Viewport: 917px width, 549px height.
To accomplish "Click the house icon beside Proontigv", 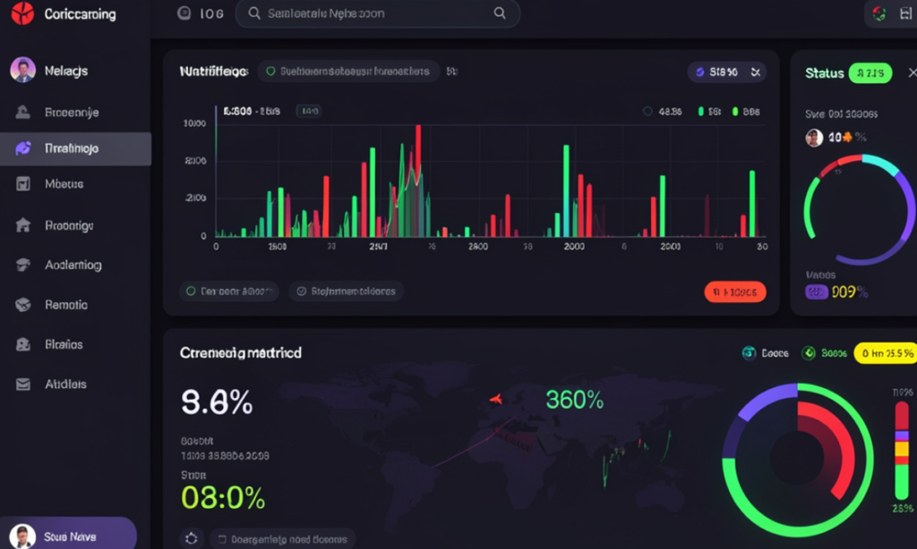I will (x=22, y=225).
